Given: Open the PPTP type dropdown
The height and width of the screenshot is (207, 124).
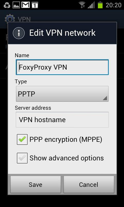Looking at the screenshot, I should coord(62,94).
